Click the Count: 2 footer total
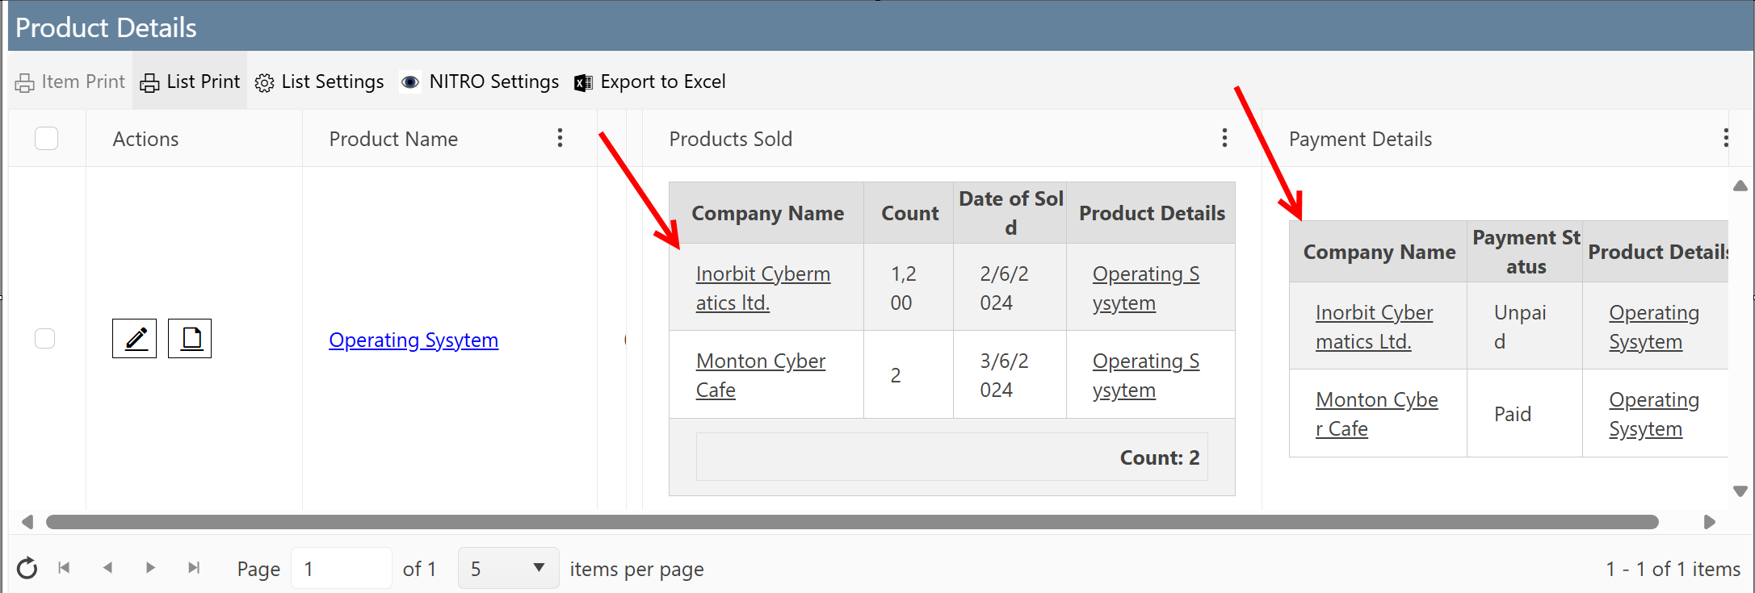 pos(1159,457)
